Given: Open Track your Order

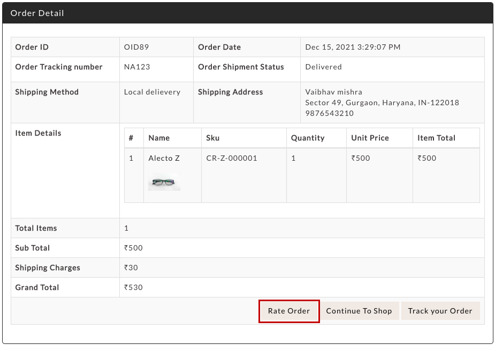Looking at the screenshot, I should (x=440, y=311).
